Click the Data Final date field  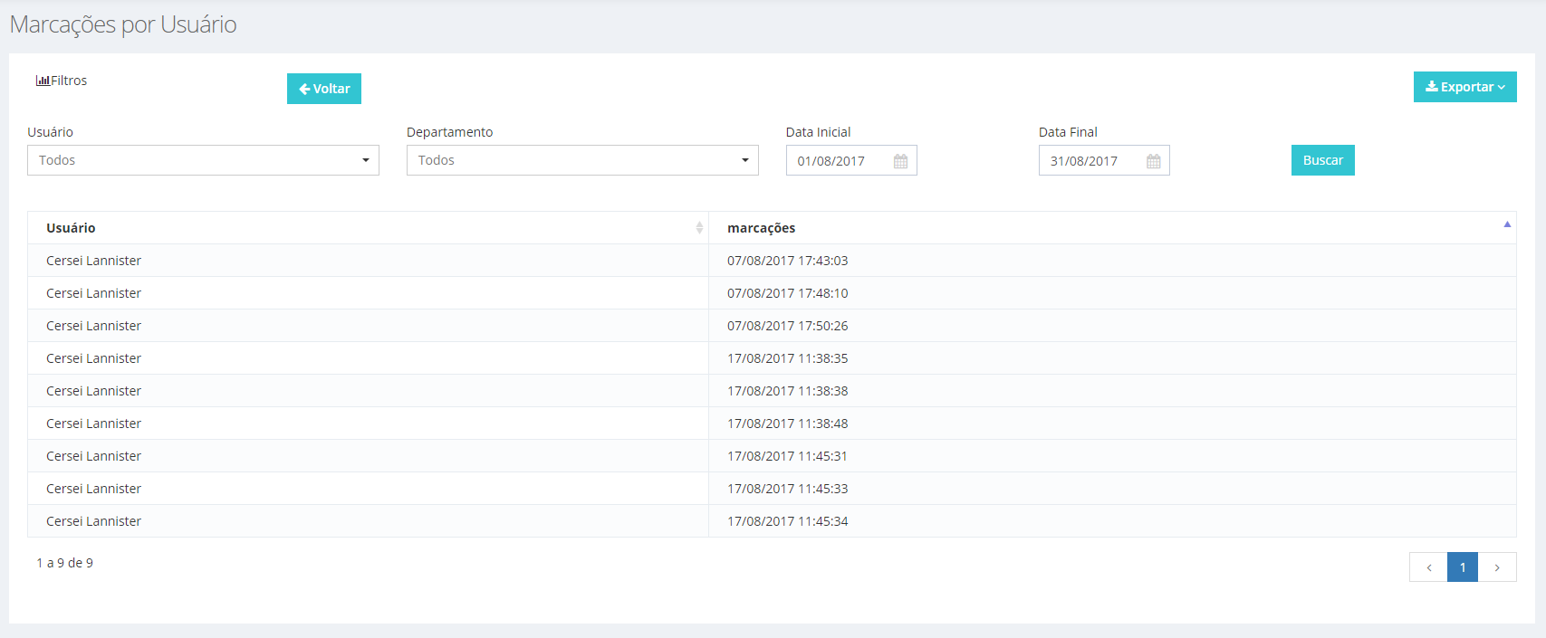pos(1104,160)
